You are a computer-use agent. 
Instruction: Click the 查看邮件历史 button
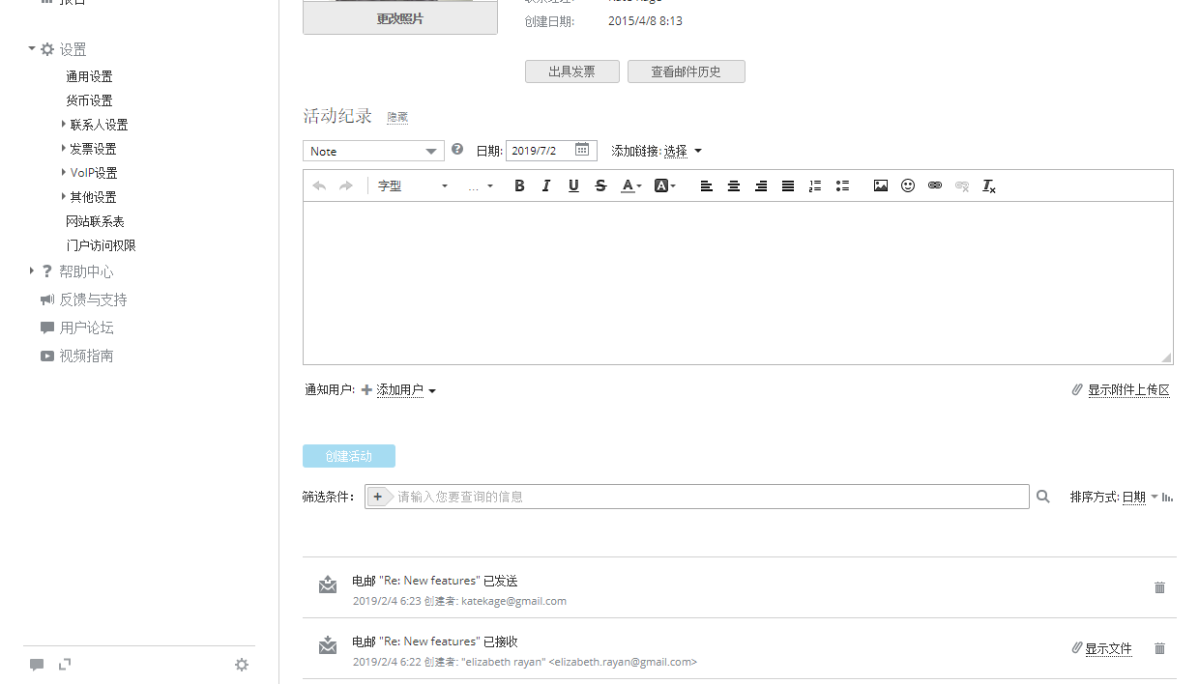686,71
